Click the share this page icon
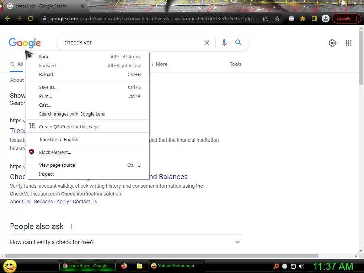The height and width of the screenshot is (273, 364). coord(266,18)
